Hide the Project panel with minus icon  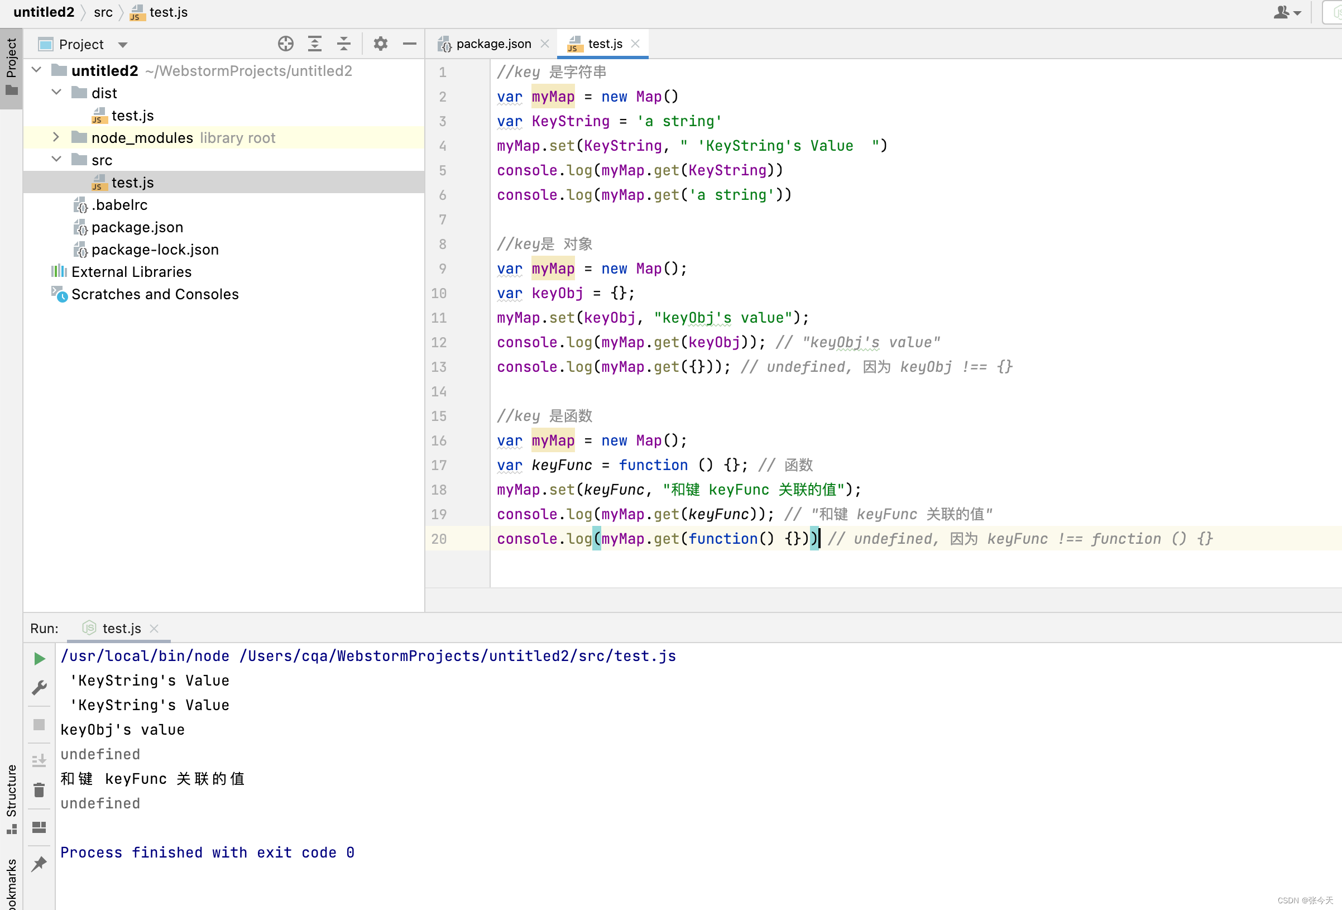point(409,44)
